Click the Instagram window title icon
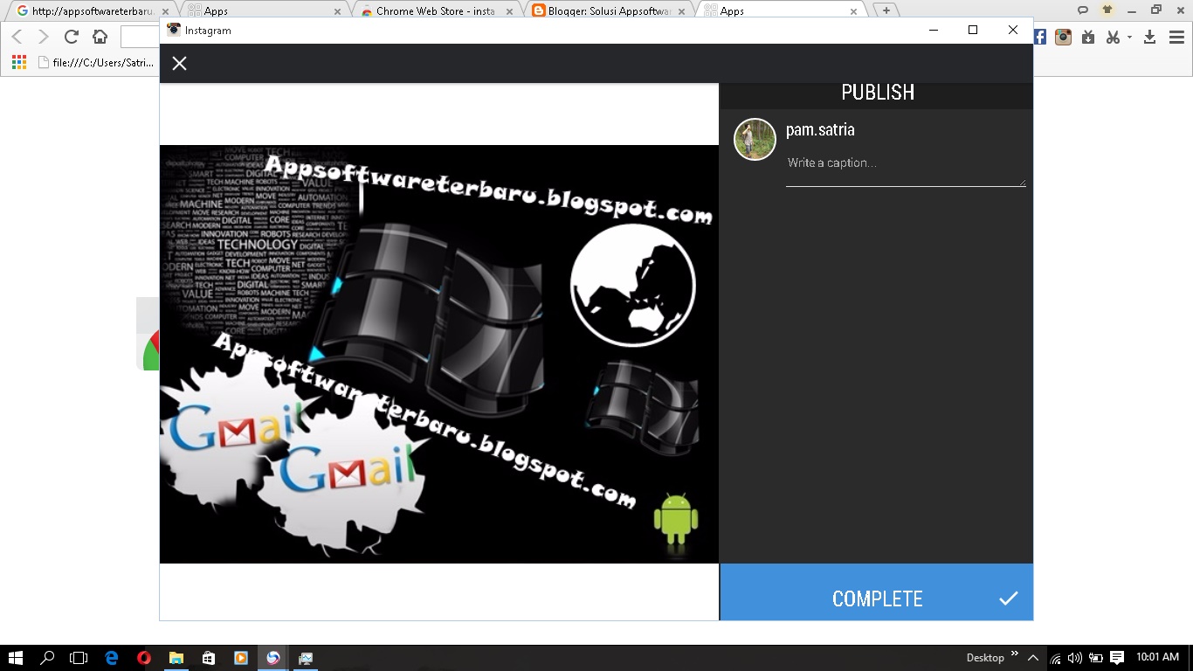Screen dimensions: 1193x671 (174, 30)
